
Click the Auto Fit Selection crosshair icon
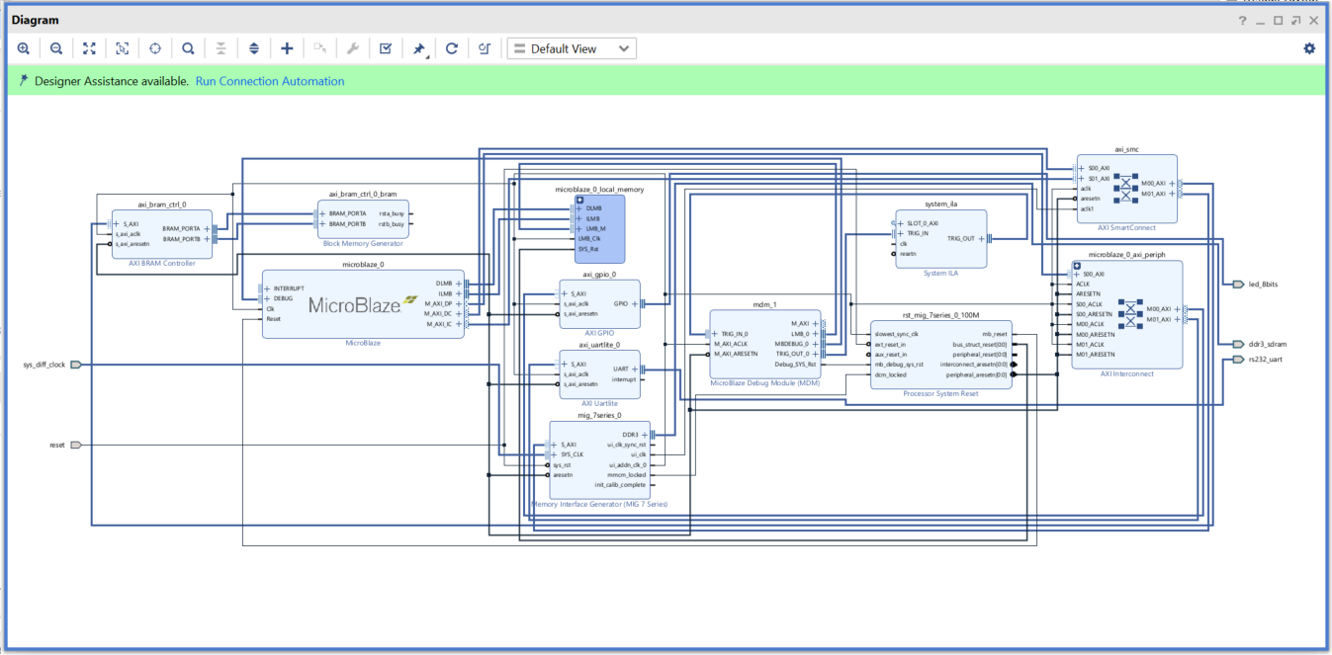click(x=155, y=48)
